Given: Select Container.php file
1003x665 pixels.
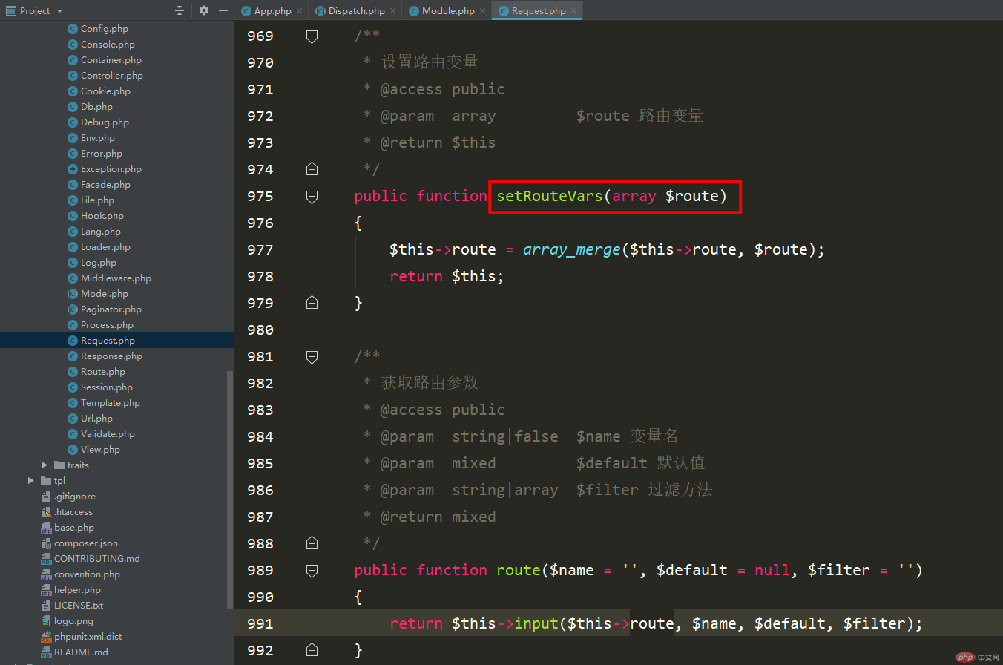Looking at the screenshot, I should click(111, 59).
